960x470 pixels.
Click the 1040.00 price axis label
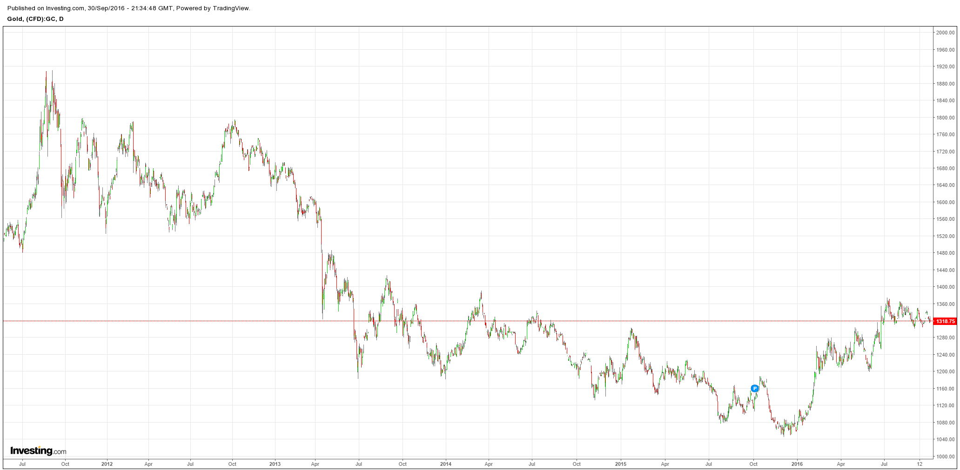[946, 439]
